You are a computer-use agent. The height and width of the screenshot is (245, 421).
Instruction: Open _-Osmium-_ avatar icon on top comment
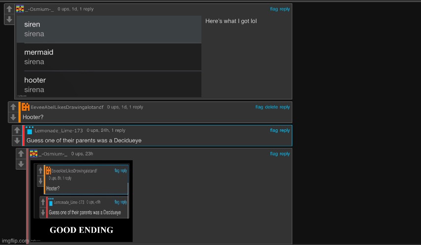[20, 9]
